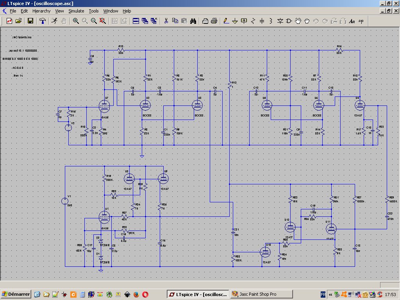Click the Run simulation icon
The height and width of the screenshot is (300, 400).
click(54, 21)
